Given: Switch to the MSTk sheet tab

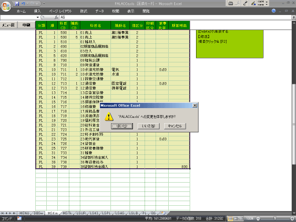Looking at the screenshot, I should click(67, 213).
